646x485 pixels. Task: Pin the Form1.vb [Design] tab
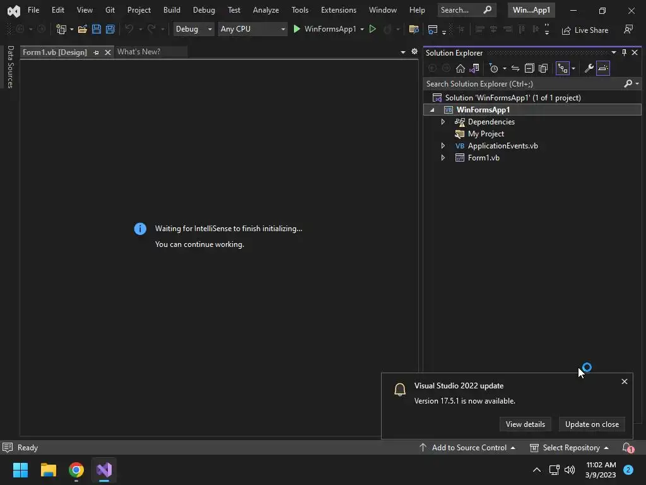(97, 52)
